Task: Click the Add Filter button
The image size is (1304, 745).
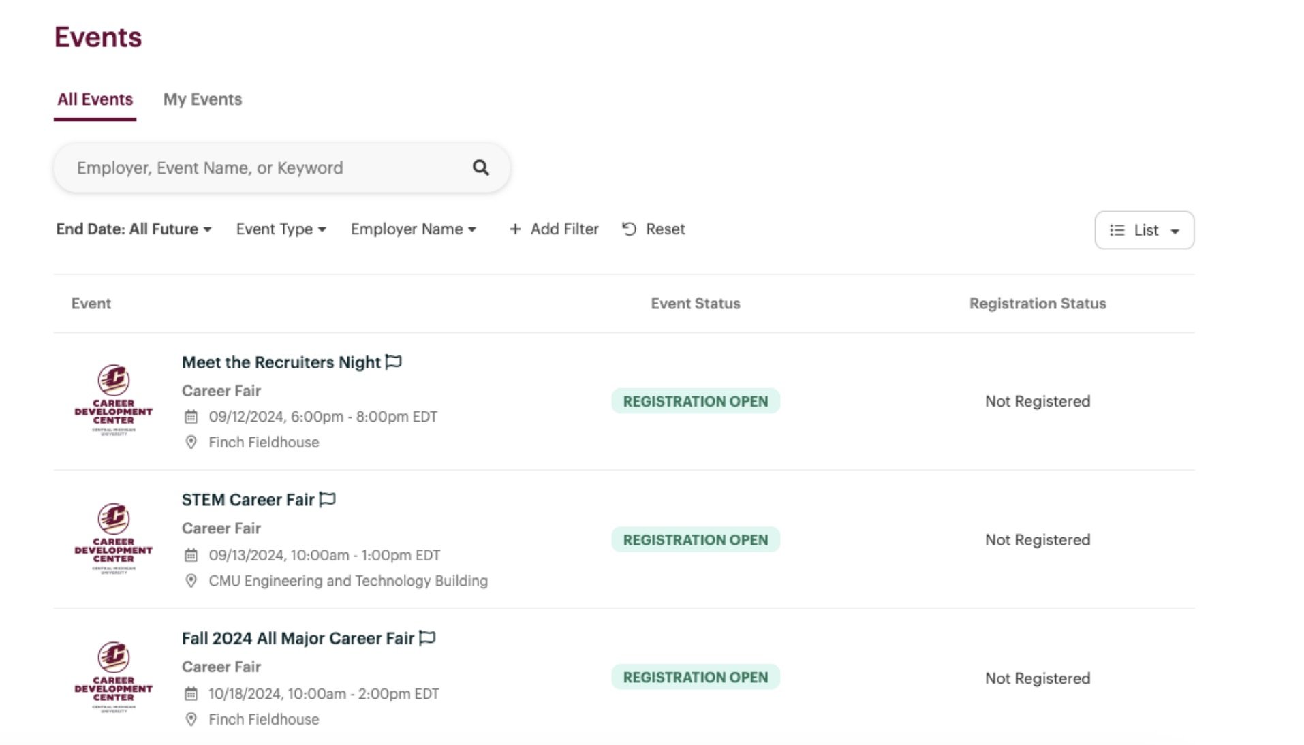Action: coord(553,229)
